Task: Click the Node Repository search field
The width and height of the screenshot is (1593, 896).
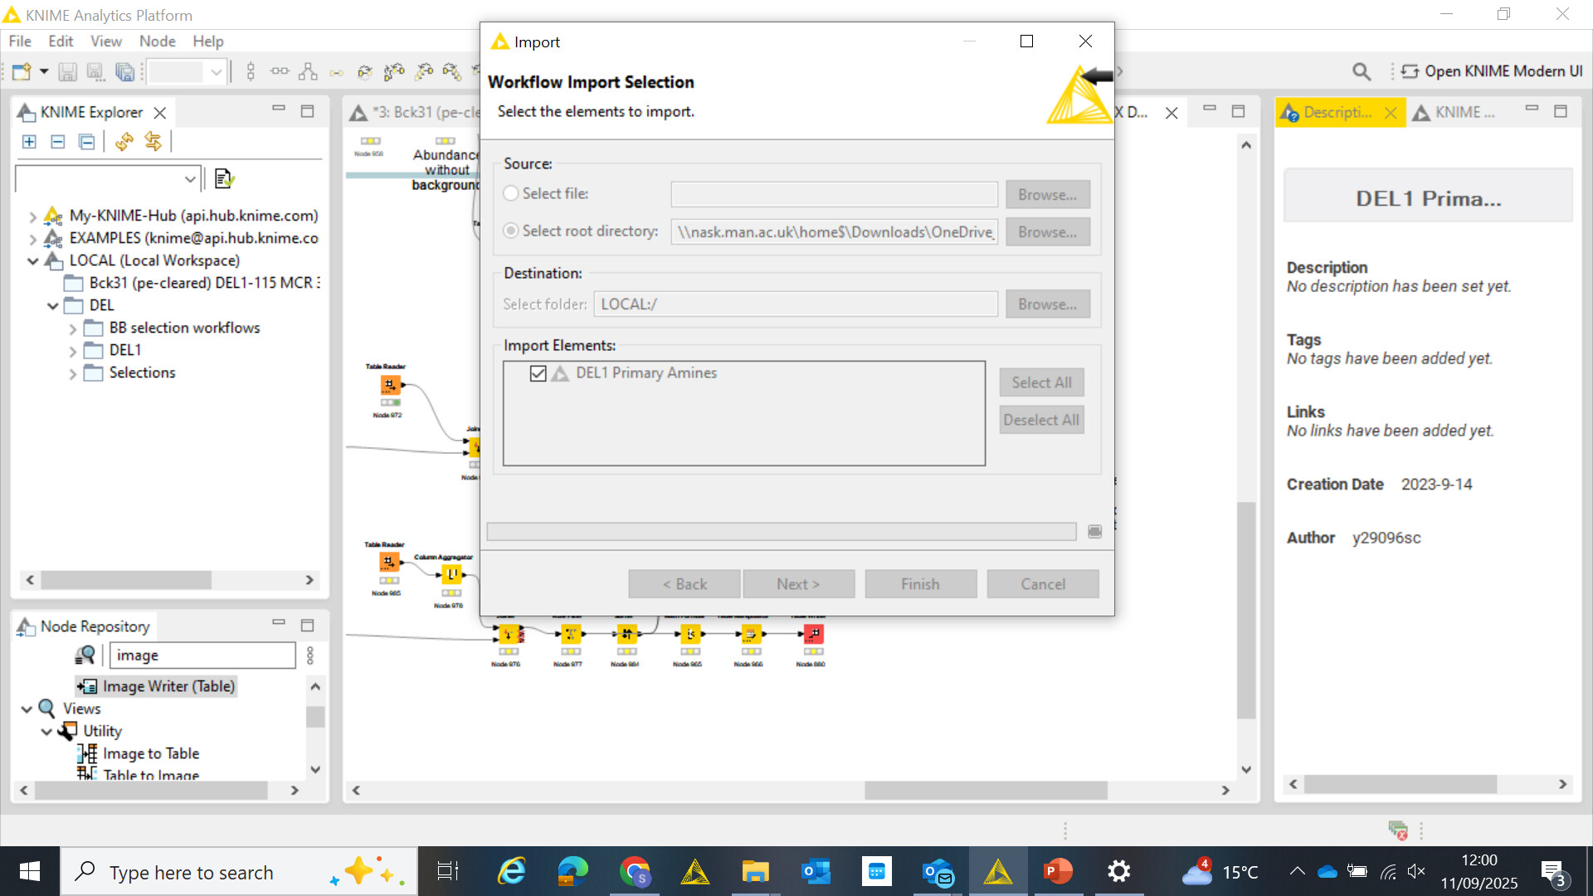Action: point(202,655)
